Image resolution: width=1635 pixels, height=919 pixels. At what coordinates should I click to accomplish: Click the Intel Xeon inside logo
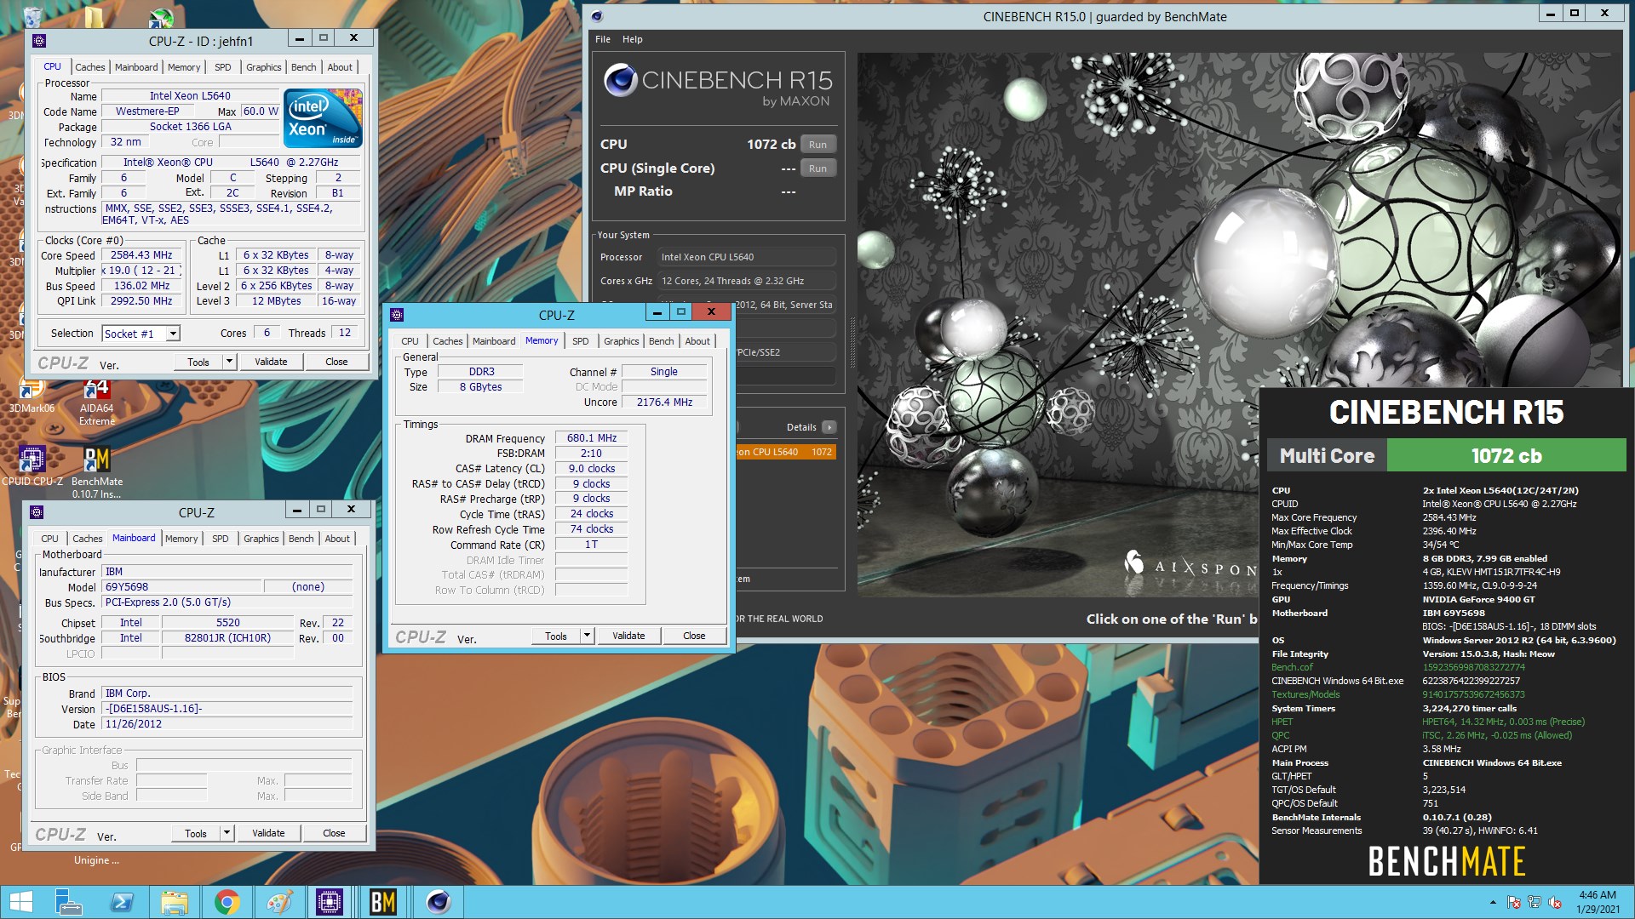click(323, 117)
